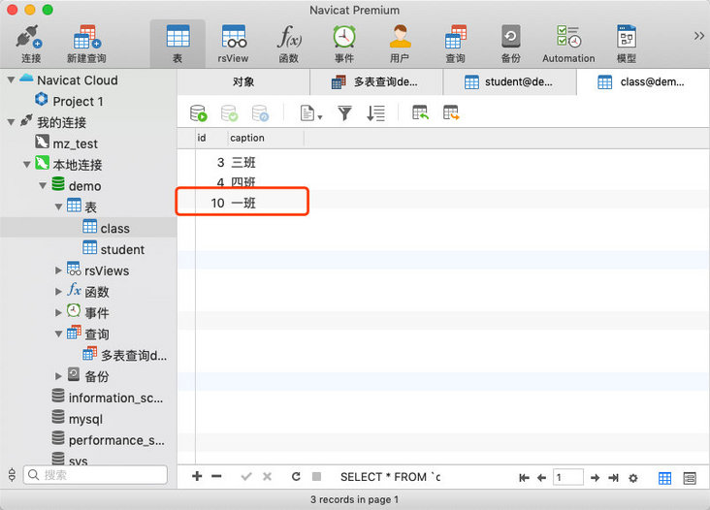Focus the sidebar 搜索 search field
710x510 pixels.
click(96, 475)
